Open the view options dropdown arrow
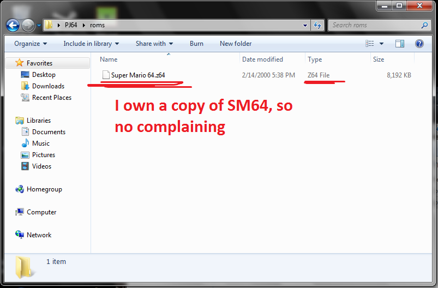The height and width of the screenshot is (288, 438). tap(381, 44)
